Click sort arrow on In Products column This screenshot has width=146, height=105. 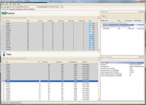54,62
